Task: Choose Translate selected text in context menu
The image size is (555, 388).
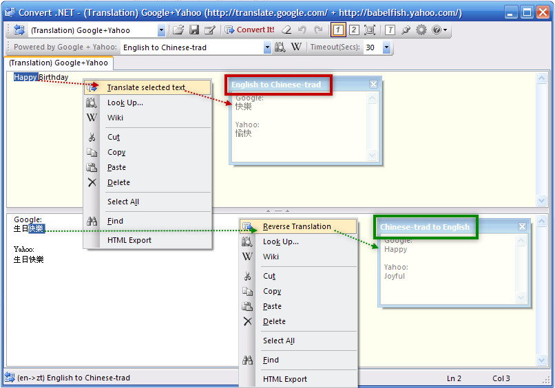Action: click(x=147, y=87)
